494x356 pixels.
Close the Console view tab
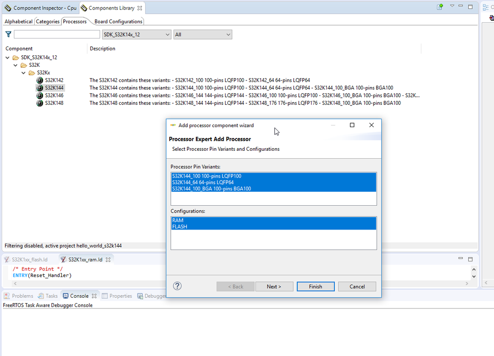point(94,296)
